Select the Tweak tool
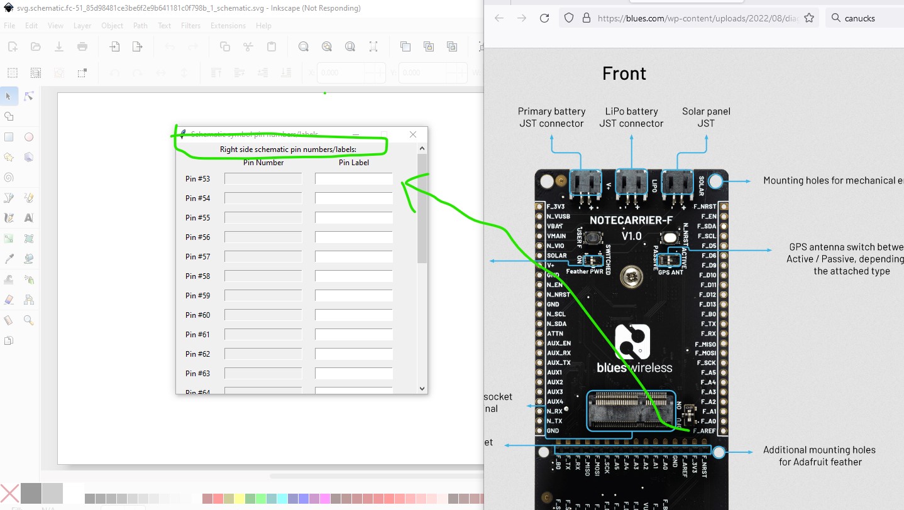Image resolution: width=904 pixels, height=510 pixels. [x=9, y=279]
